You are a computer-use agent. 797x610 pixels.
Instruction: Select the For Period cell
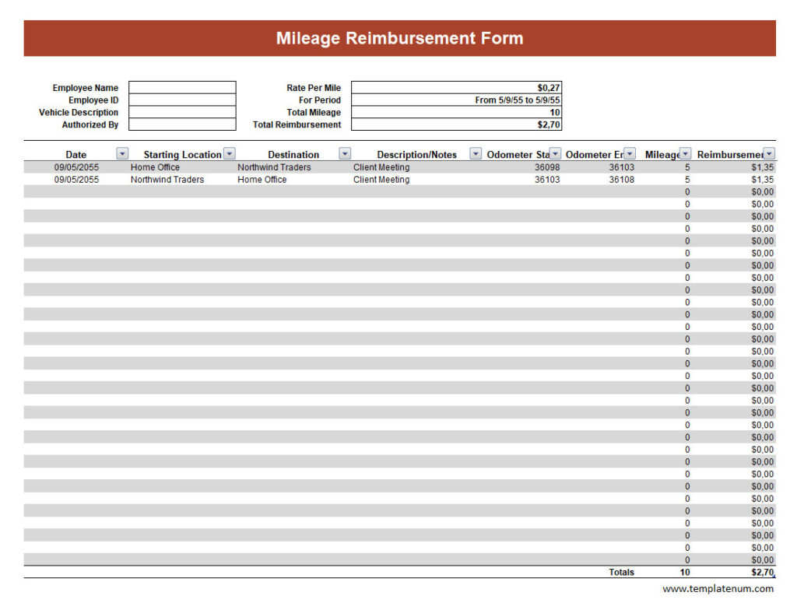[456, 100]
